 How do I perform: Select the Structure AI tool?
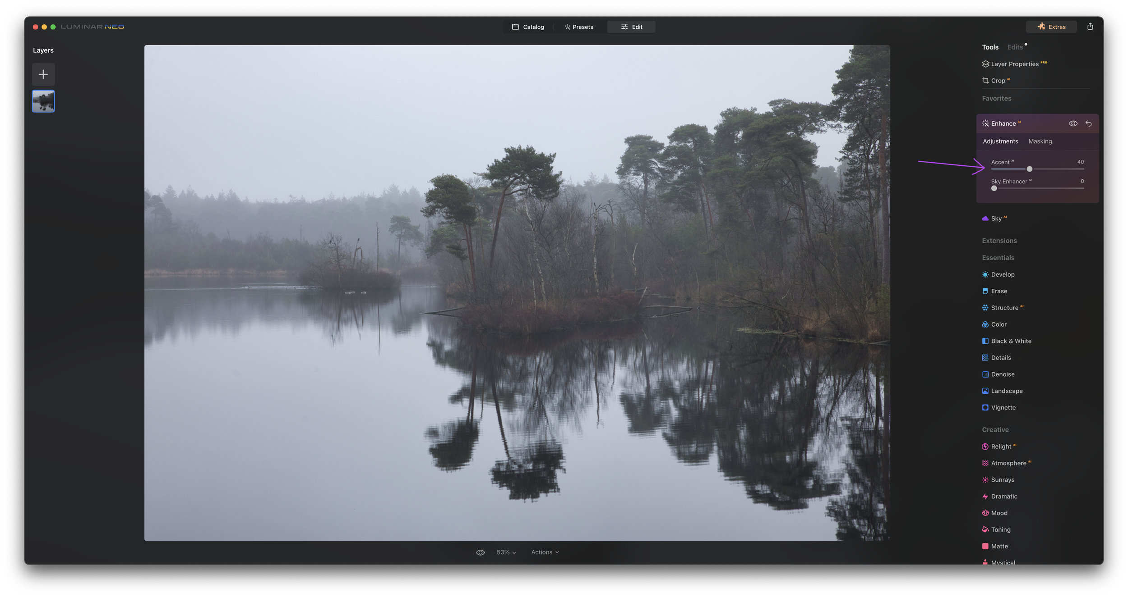1004,308
